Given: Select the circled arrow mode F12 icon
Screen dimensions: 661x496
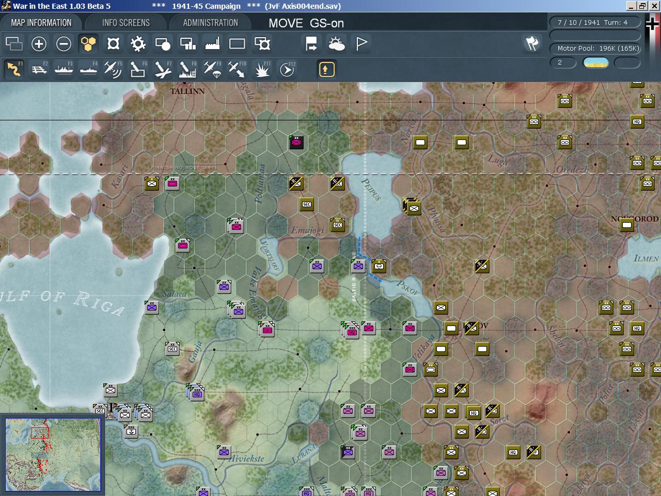Looking at the screenshot, I should [287, 69].
